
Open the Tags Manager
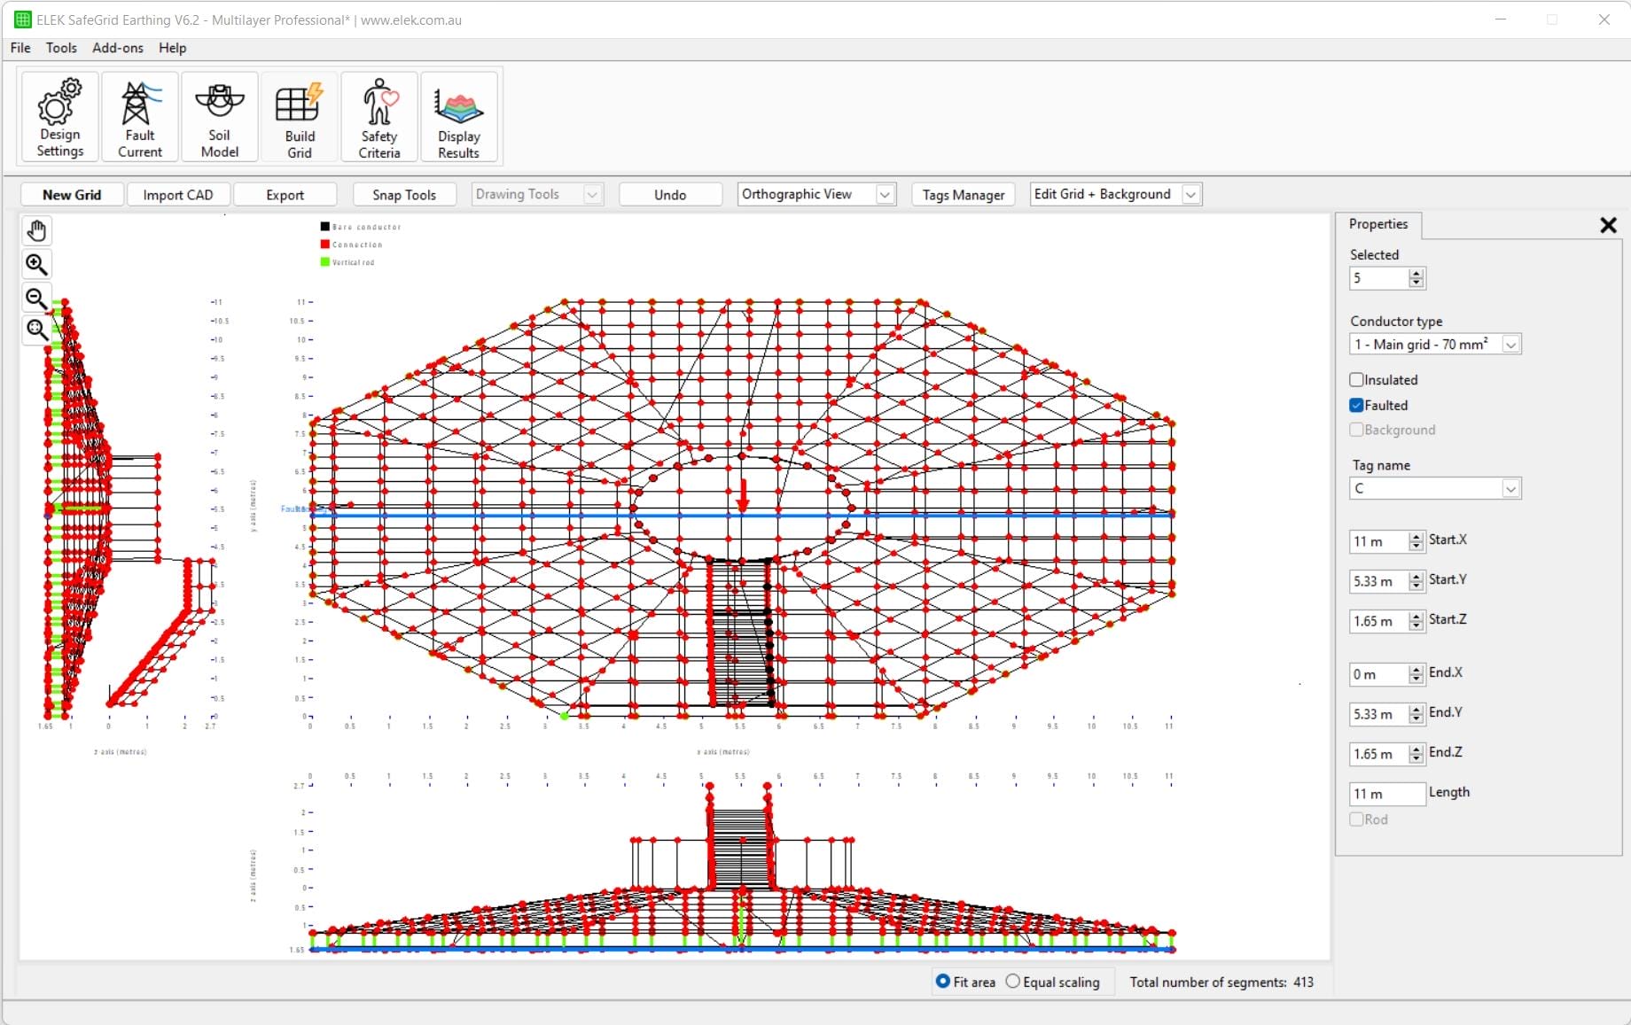[963, 194]
